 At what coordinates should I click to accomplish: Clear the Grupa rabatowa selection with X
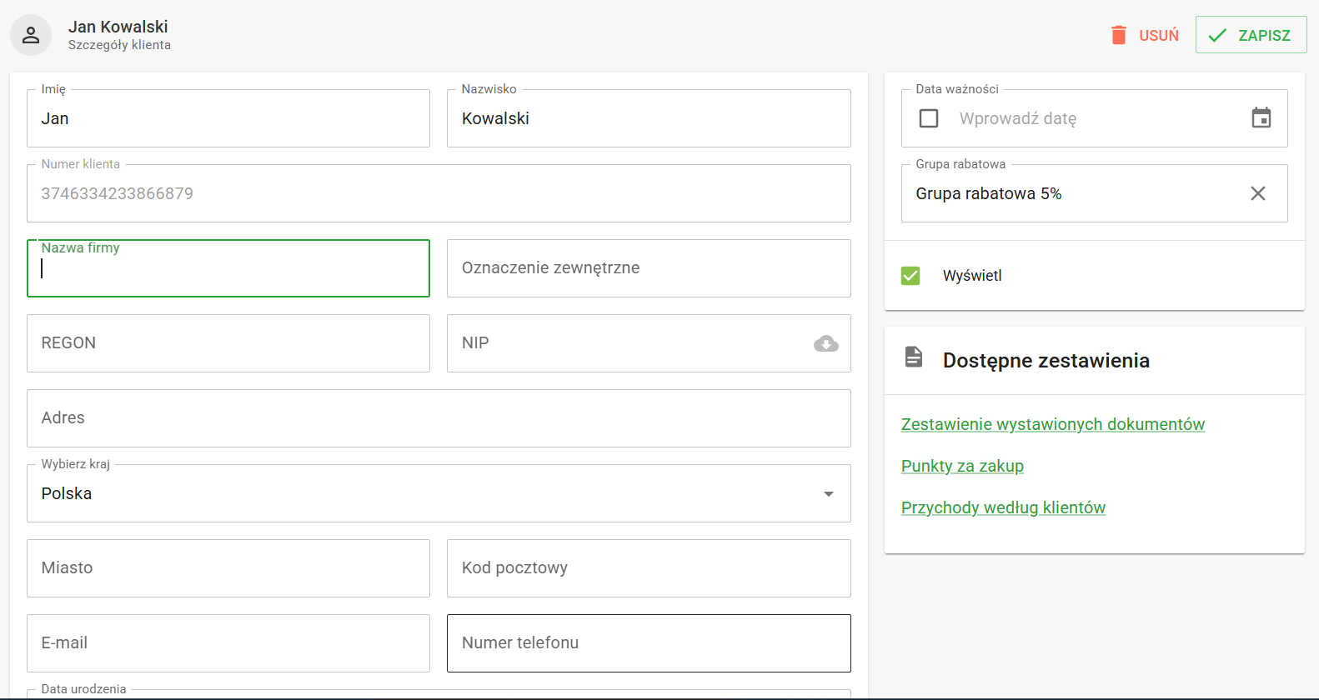pyautogui.click(x=1257, y=193)
